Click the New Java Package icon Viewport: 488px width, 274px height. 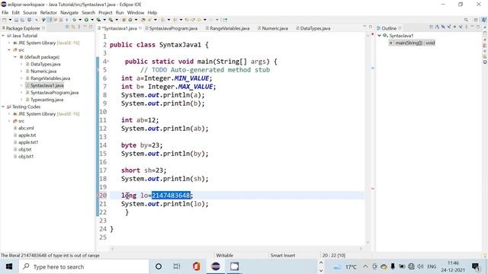click(124, 20)
